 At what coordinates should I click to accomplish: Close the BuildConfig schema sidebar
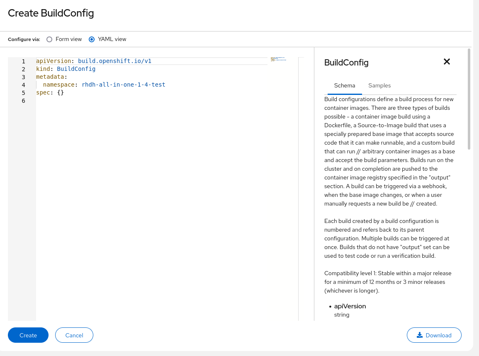pos(447,62)
